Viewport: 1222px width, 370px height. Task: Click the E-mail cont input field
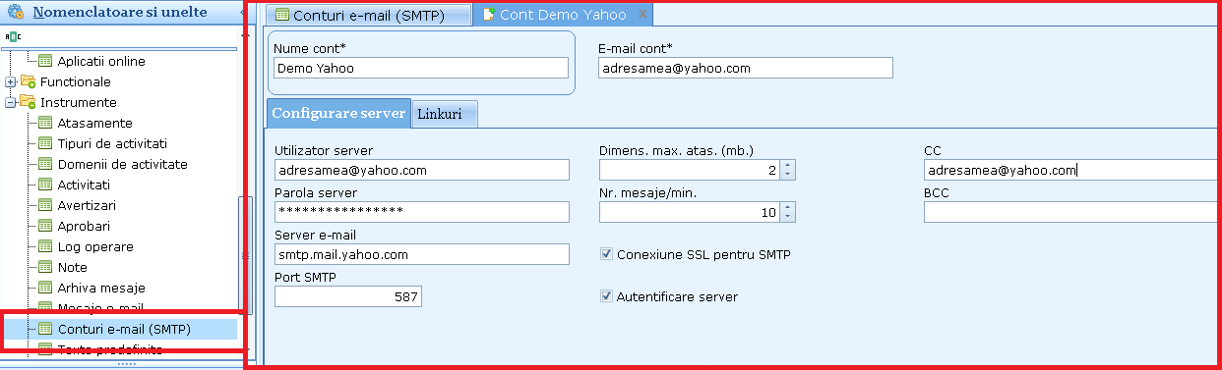(746, 68)
